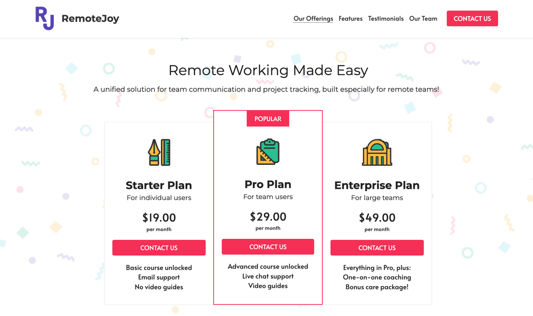Click the Pro Plan clipboard icon
The width and height of the screenshot is (533, 316).
(268, 152)
